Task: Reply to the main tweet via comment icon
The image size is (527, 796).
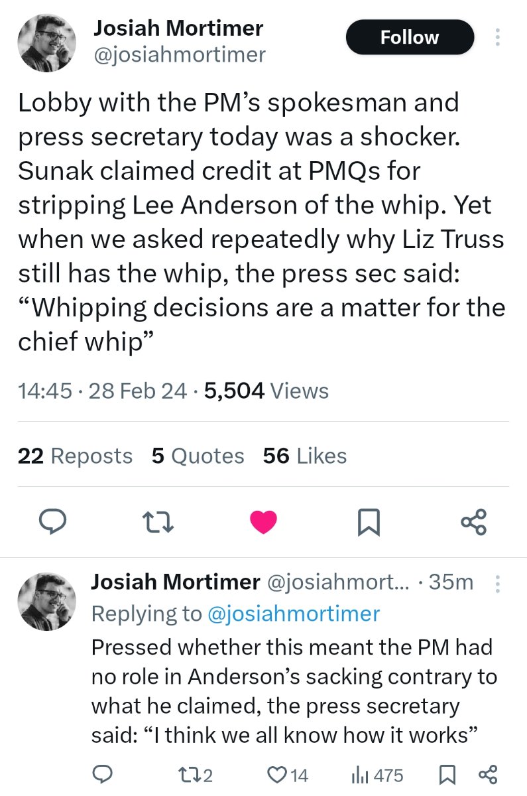Action: pyautogui.click(x=49, y=523)
